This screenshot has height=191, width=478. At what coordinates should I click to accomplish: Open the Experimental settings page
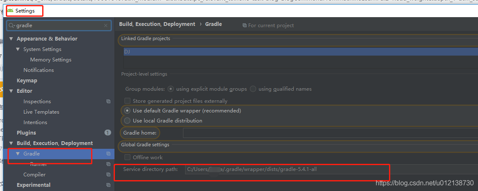click(x=33, y=185)
